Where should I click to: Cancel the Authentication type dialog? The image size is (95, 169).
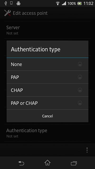click(47, 116)
